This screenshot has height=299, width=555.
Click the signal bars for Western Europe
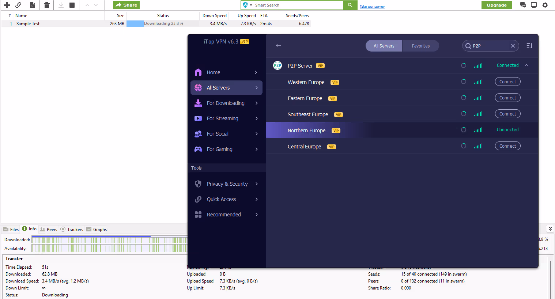(x=478, y=82)
